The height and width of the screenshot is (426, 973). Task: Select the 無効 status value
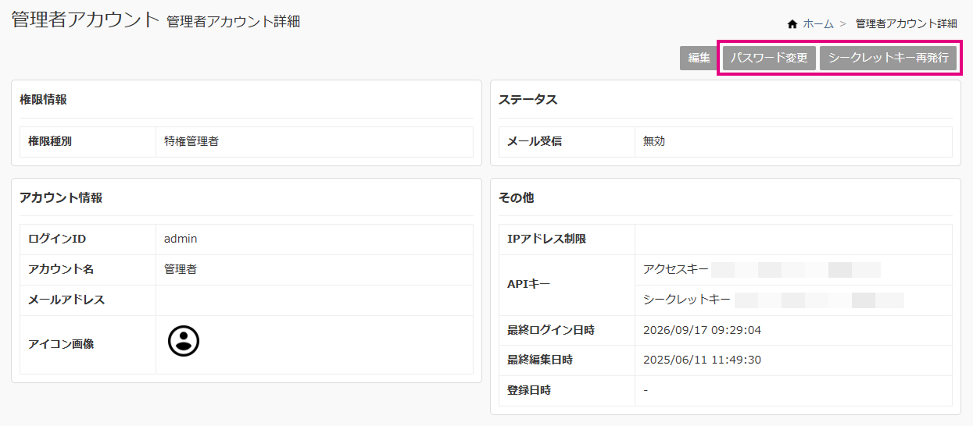pyautogui.click(x=654, y=142)
